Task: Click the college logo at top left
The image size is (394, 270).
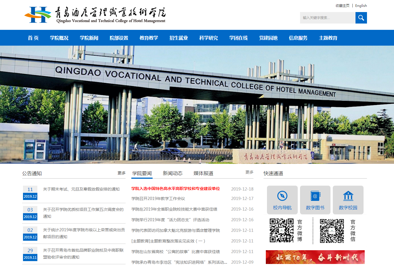Action: click(95, 14)
